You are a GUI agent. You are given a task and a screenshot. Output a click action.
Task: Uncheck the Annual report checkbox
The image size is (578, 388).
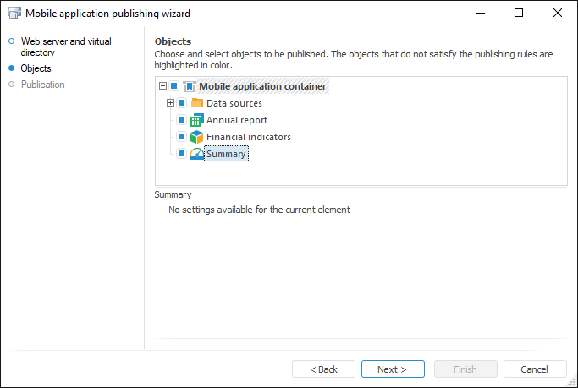coord(181,120)
